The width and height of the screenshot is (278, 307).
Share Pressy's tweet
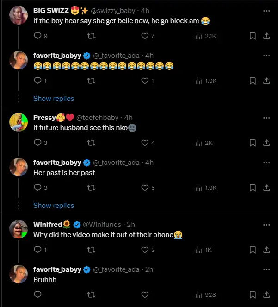click(x=266, y=143)
